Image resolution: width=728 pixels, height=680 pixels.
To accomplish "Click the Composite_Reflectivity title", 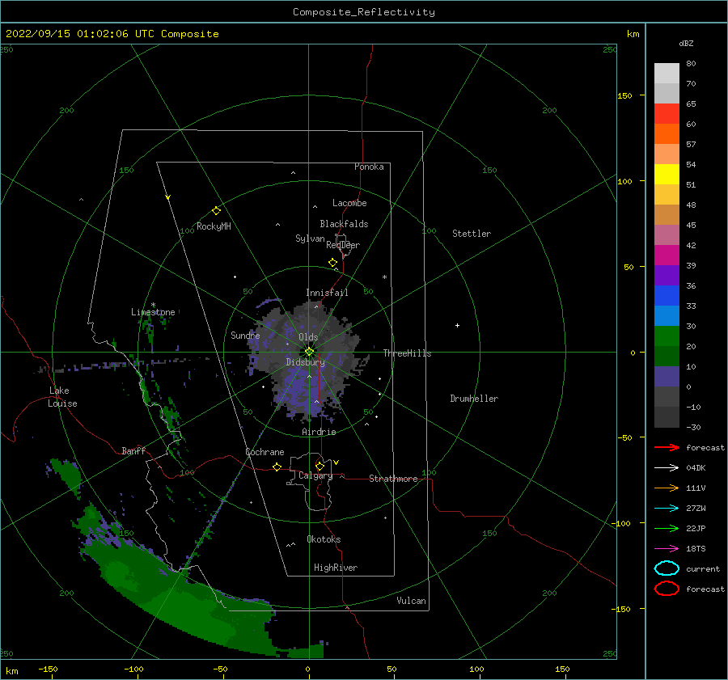I will coord(363,12).
